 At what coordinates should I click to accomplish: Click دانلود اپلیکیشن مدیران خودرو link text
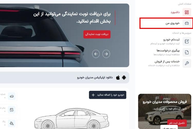pos(95,77)
